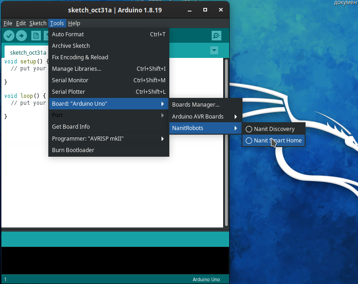Select Fix Encoding & Reload
Screen dimensions: 358x284
[109, 57]
